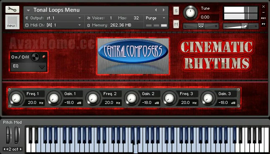Go to previous instrument preset arrow
The height and width of the screenshot is (154, 270).
click(x=156, y=10)
